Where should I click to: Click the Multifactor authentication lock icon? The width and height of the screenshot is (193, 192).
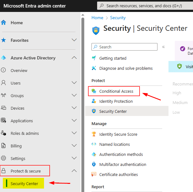pyautogui.click(x=94, y=164)
